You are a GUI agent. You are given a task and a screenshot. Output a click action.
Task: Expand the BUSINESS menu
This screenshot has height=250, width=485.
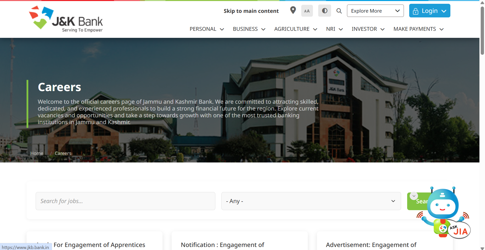coord(249,29)
